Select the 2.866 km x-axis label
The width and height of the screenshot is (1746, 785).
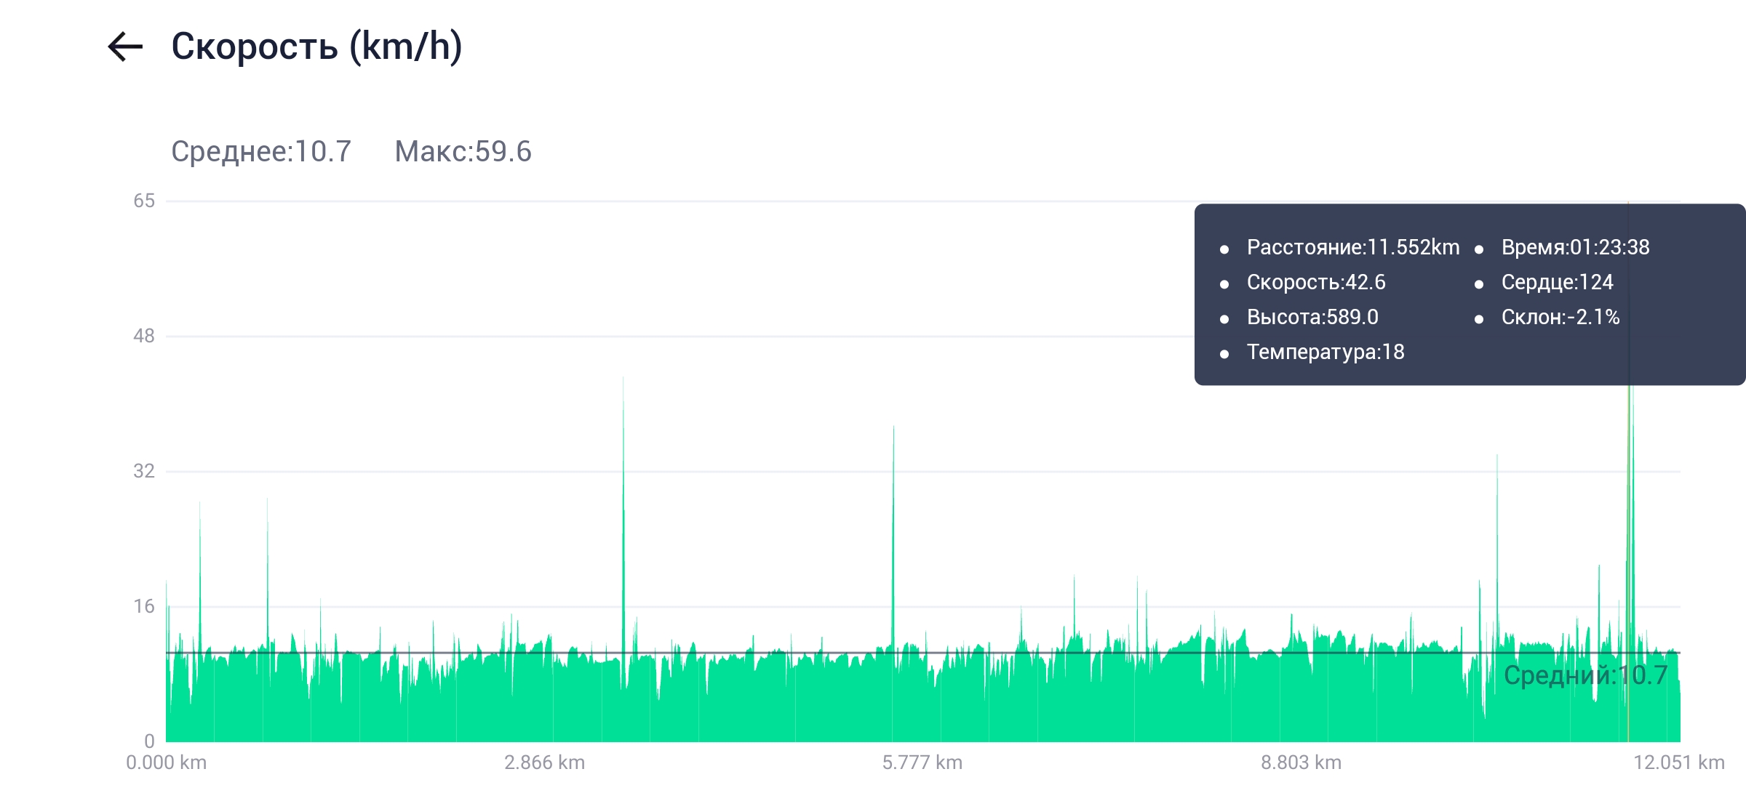[544, 762]
